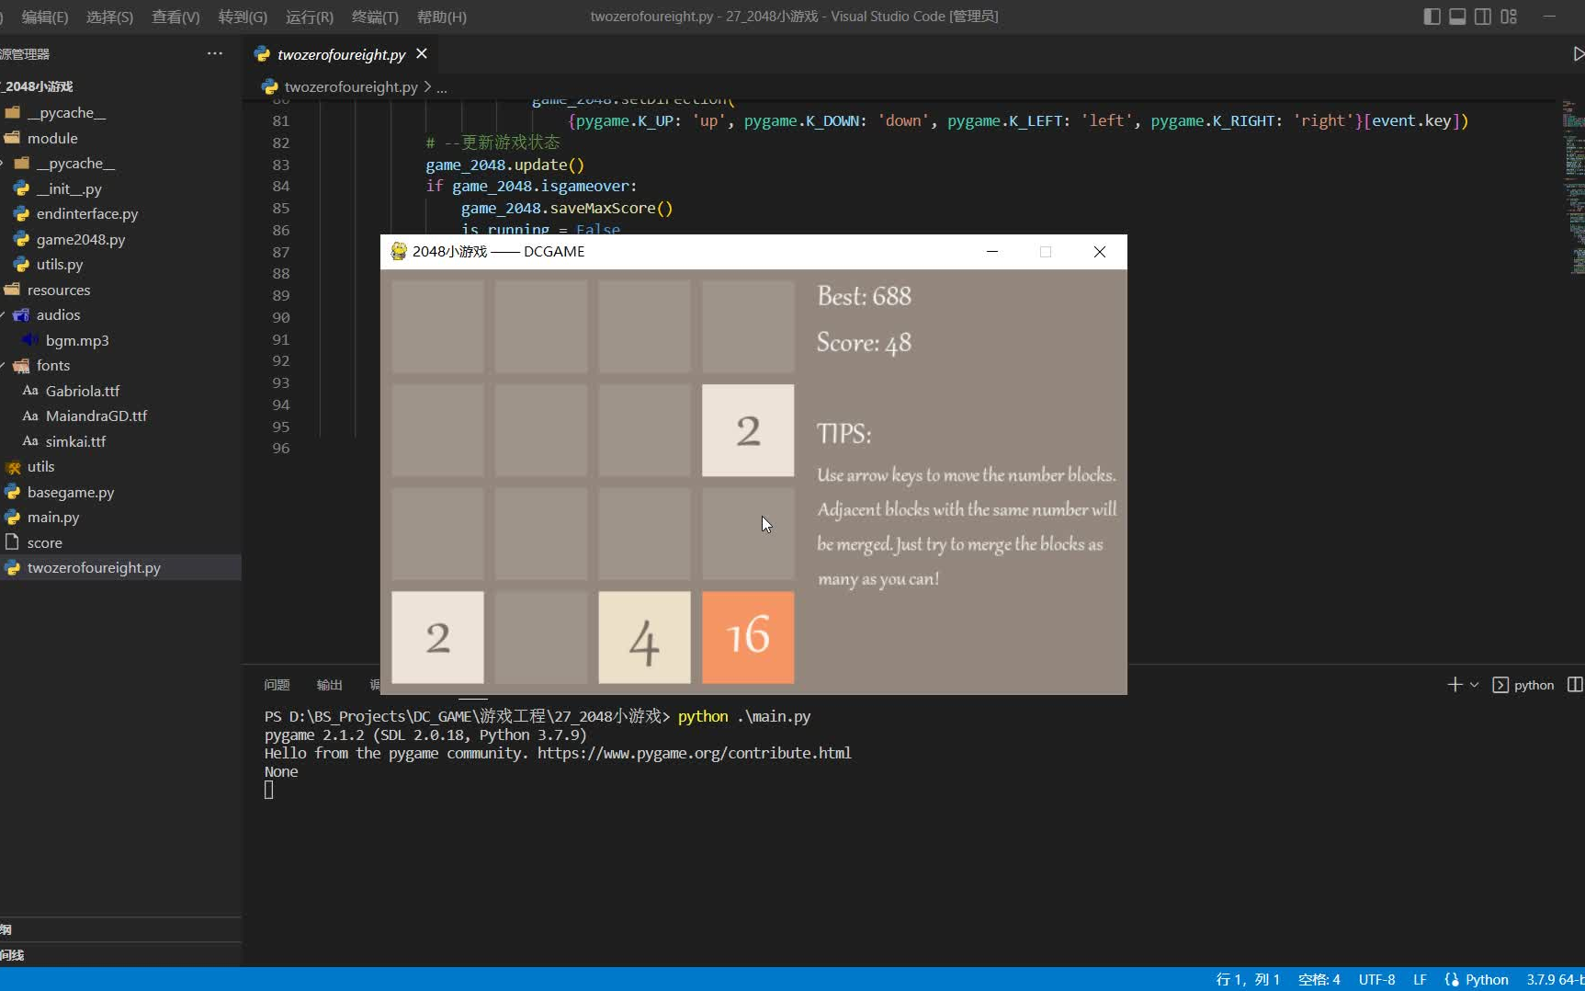Open the score file
The image size is (1585, 991).
[45, 542]
